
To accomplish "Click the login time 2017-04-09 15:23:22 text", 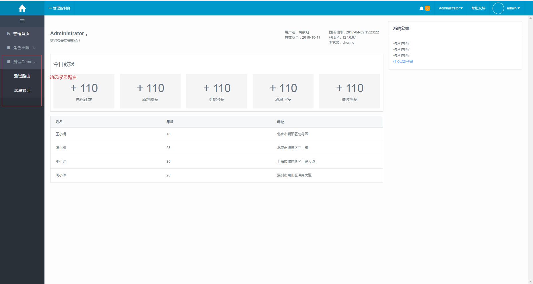I will click(x=354, y=32).
